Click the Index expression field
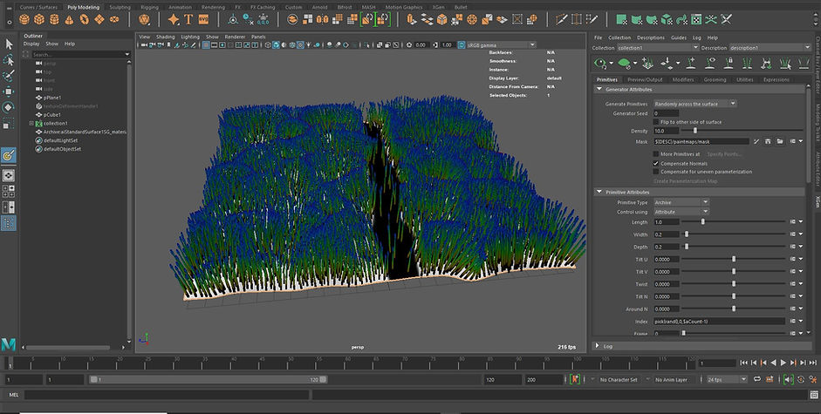821x414 pixels. pyautogui.click(x=719, y=322)
